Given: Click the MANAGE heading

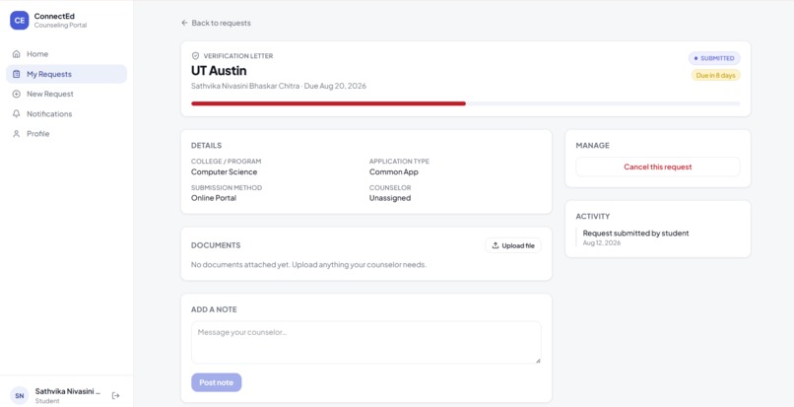Looking at the screenshot, I should coord(592,146).
